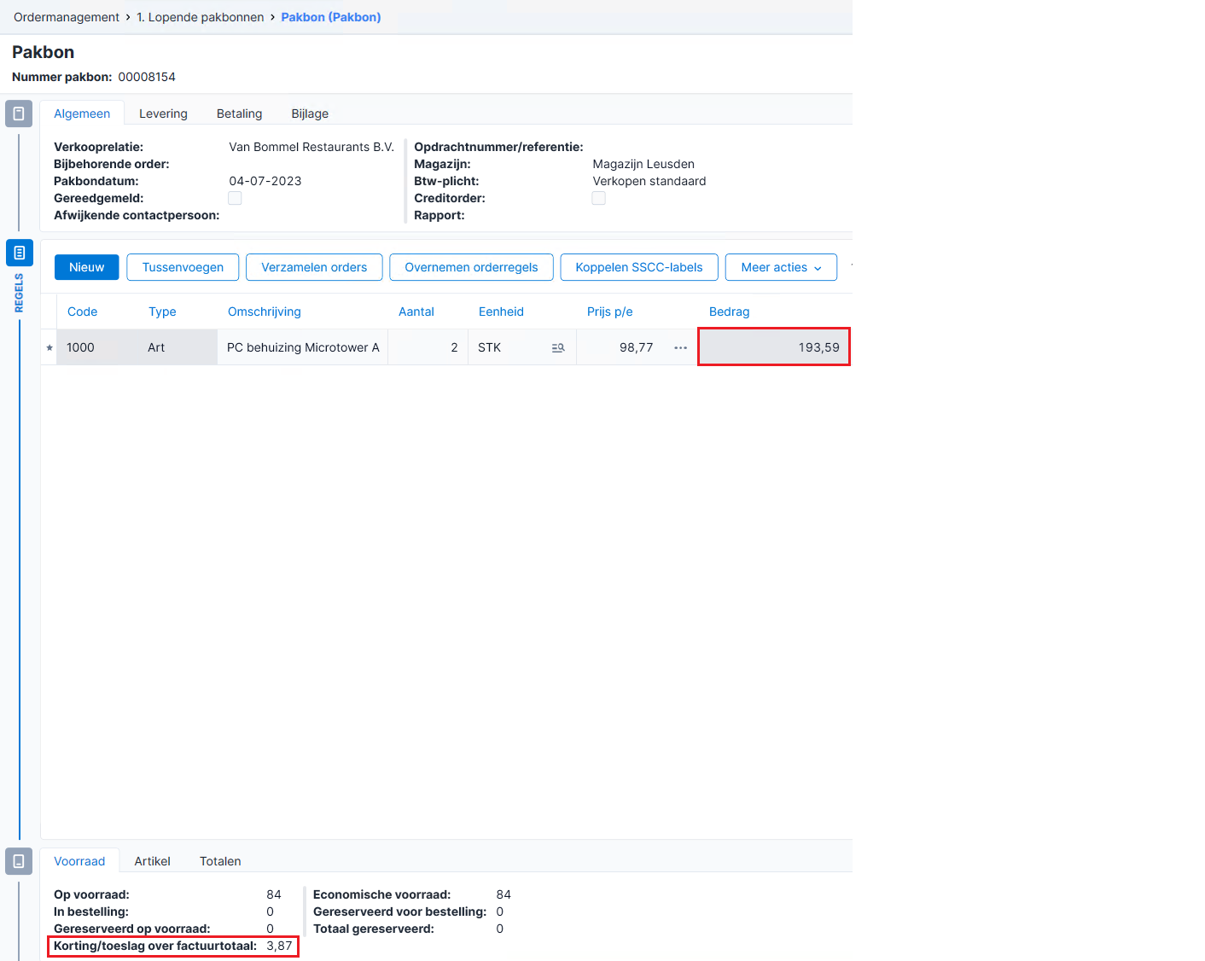This screenshot has height=961, width=1205.
Task: Open the unit lookup icon beside STK
Action: 558,347
